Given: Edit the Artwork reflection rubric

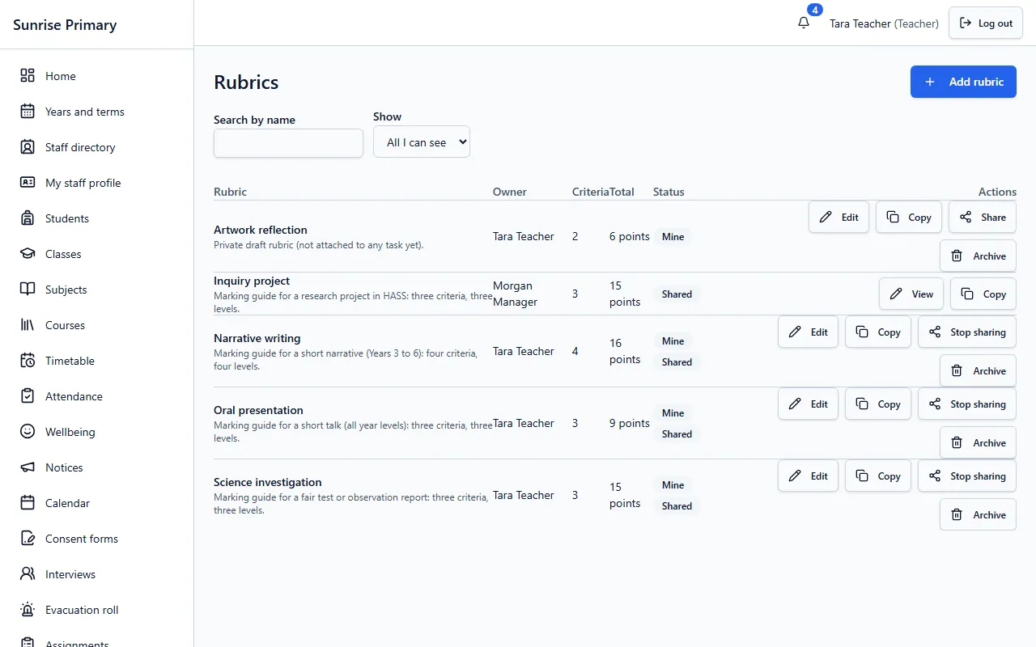Looking at the screenshot, I should (839, 217).
